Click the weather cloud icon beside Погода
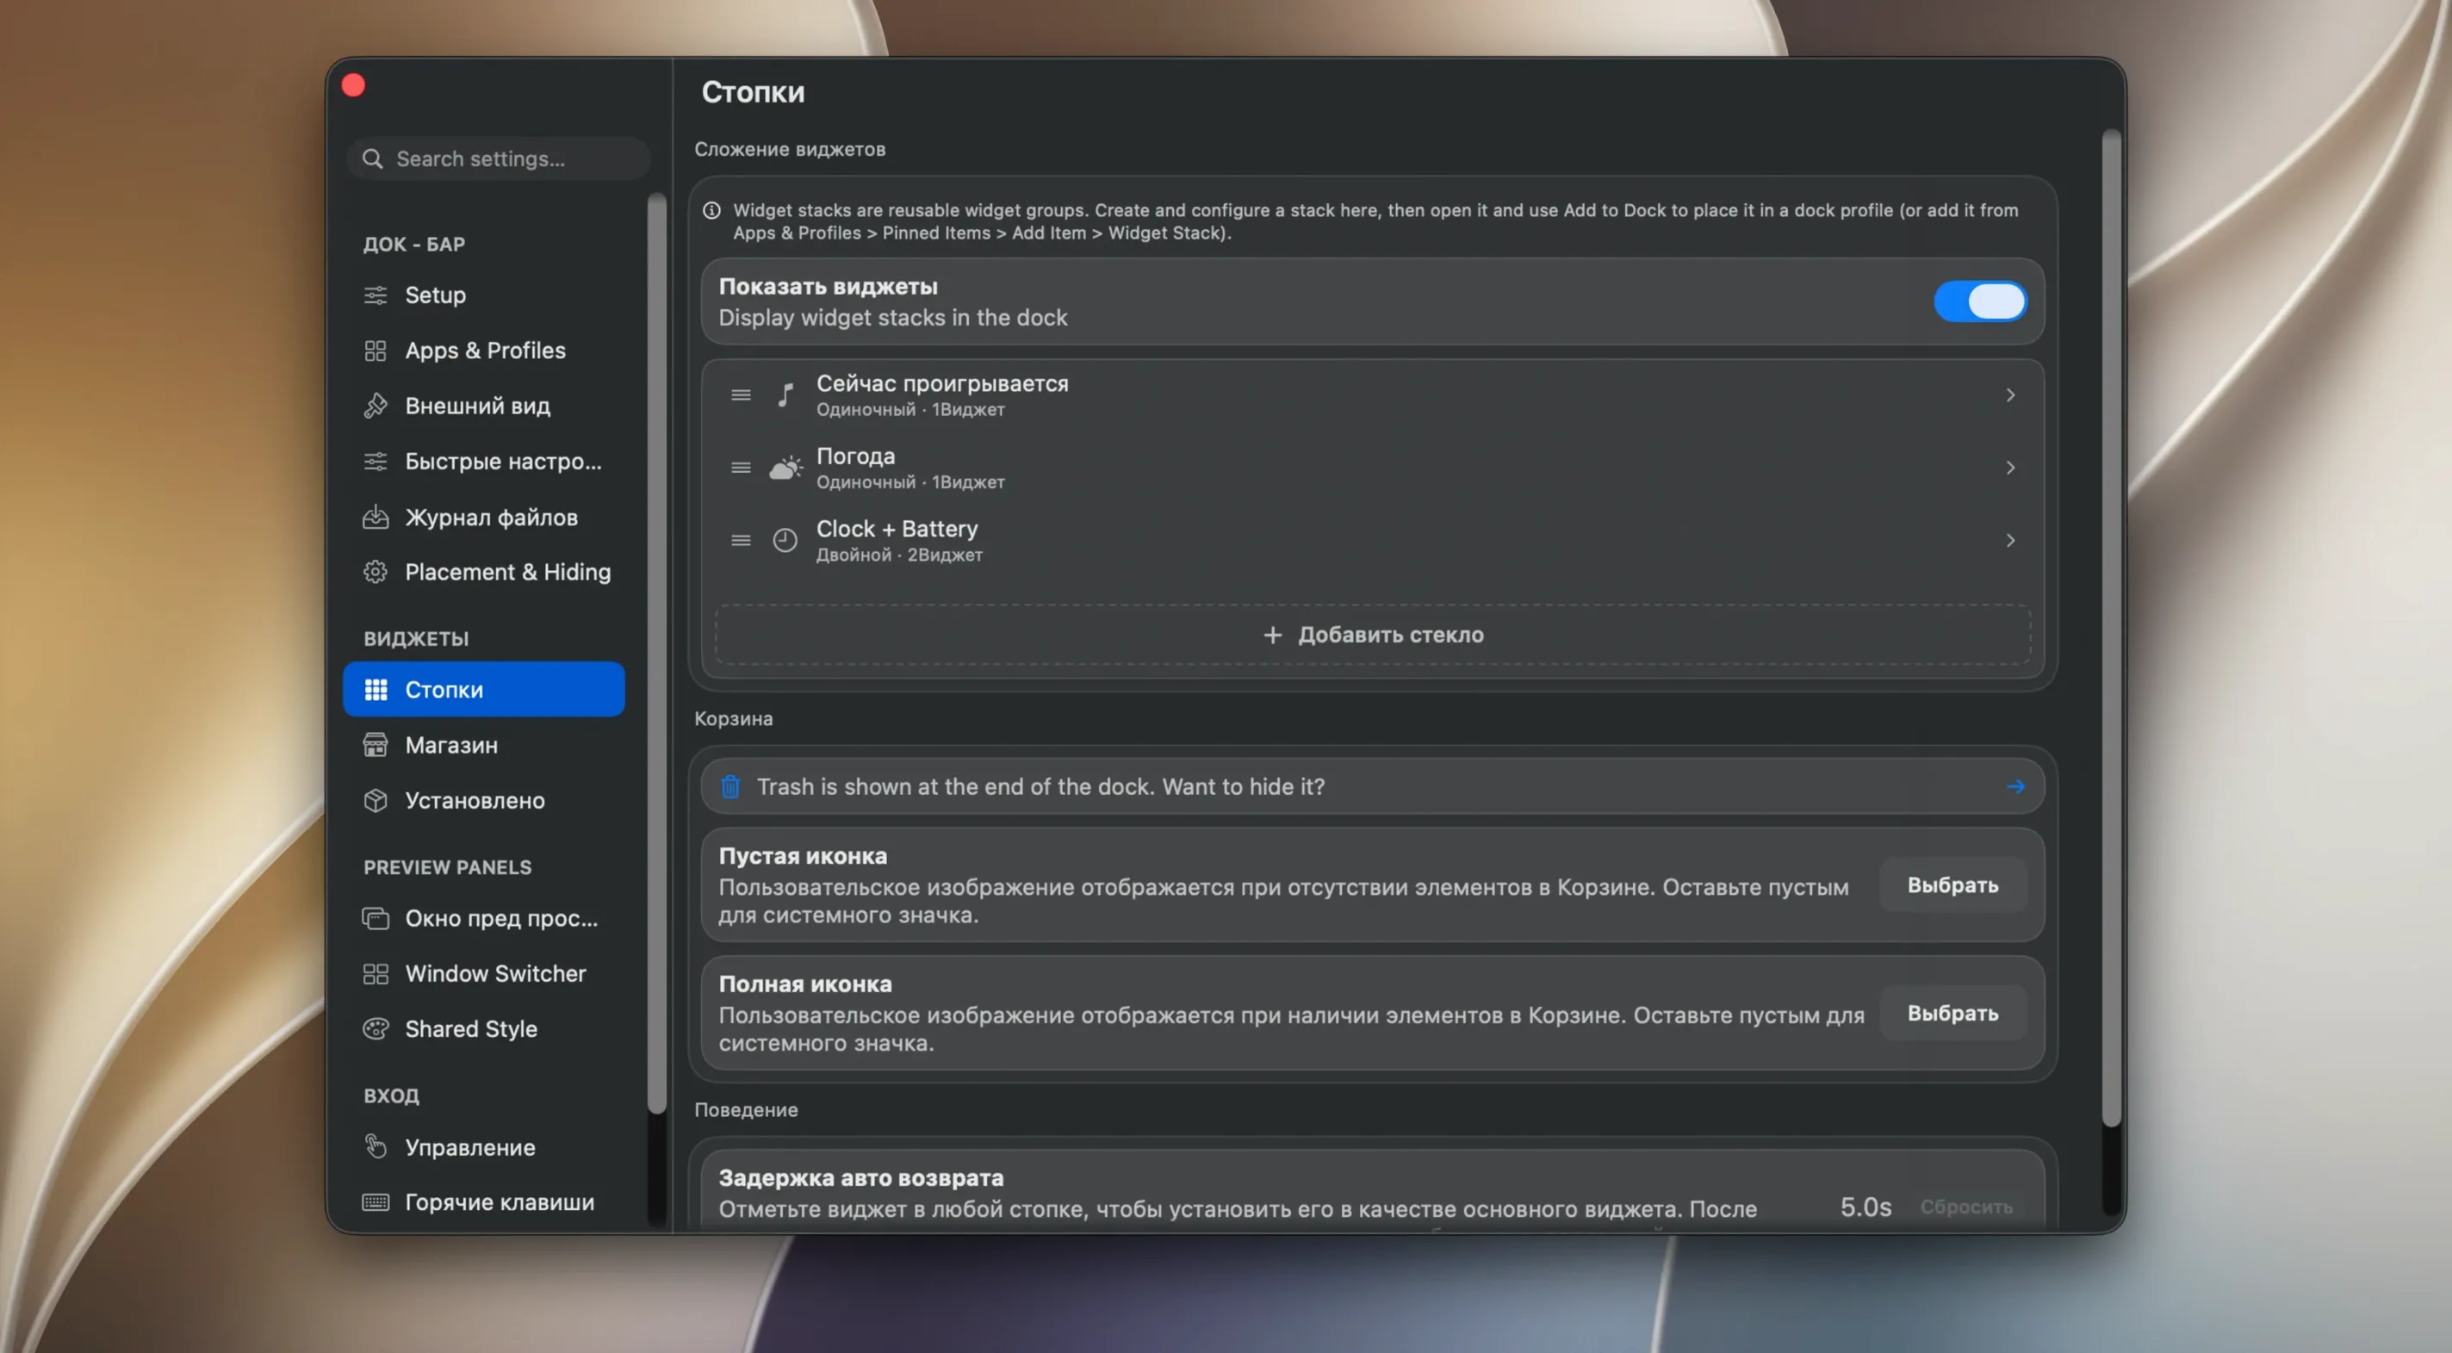 coord(785,468)
